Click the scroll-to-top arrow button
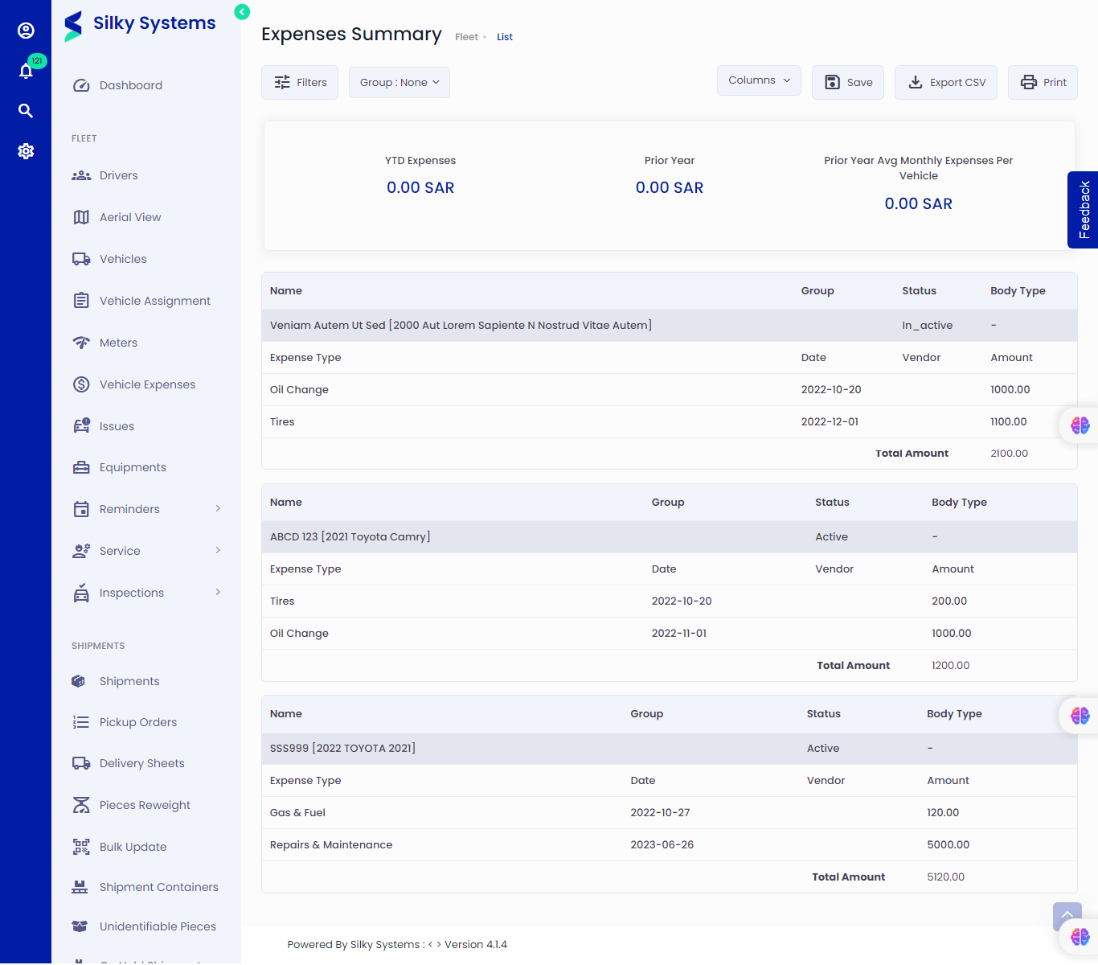1098x965 pixels. 1067,915
